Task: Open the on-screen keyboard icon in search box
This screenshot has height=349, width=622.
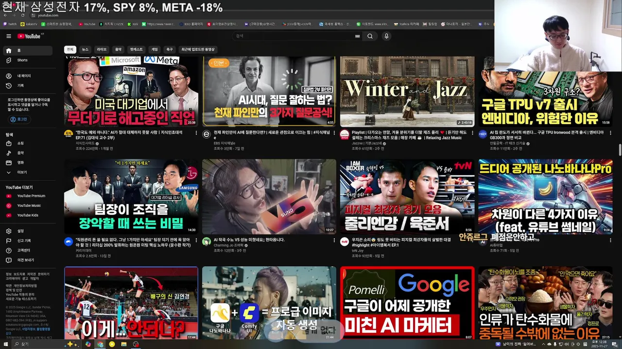Action: pos(358,36)
